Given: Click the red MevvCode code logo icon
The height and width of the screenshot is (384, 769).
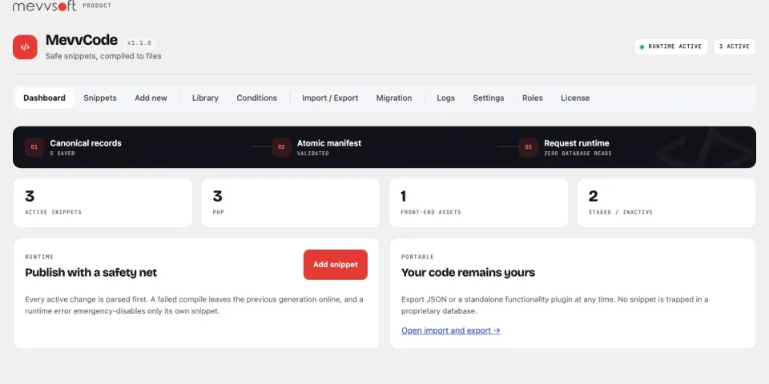Looking at the screenshot, I should point(25,47).
